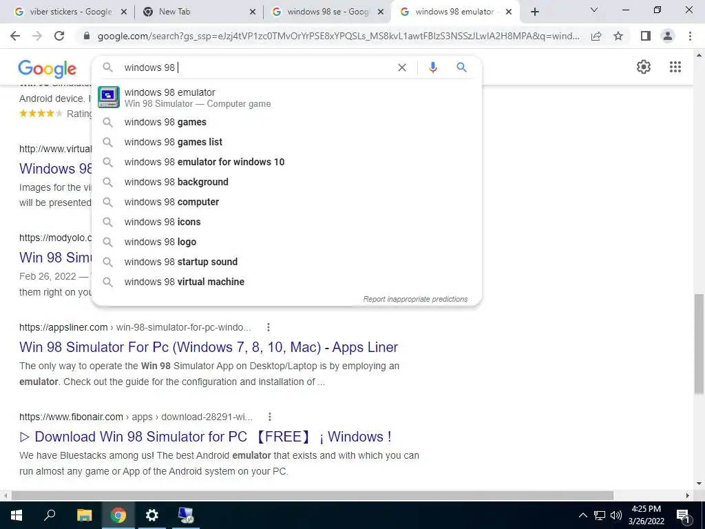Submit search with blue magnifier icon

click(x=461, y=68)
